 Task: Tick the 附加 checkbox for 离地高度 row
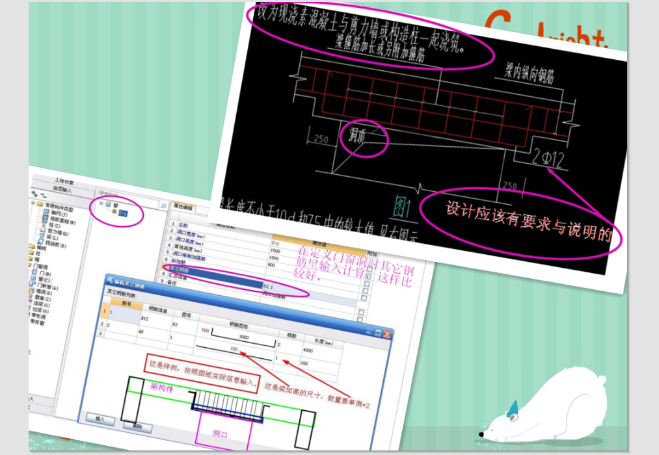click(366, 283)
